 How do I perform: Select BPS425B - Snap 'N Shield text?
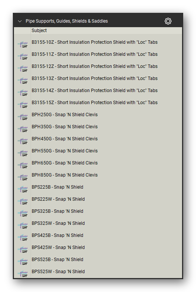[57, 235]
